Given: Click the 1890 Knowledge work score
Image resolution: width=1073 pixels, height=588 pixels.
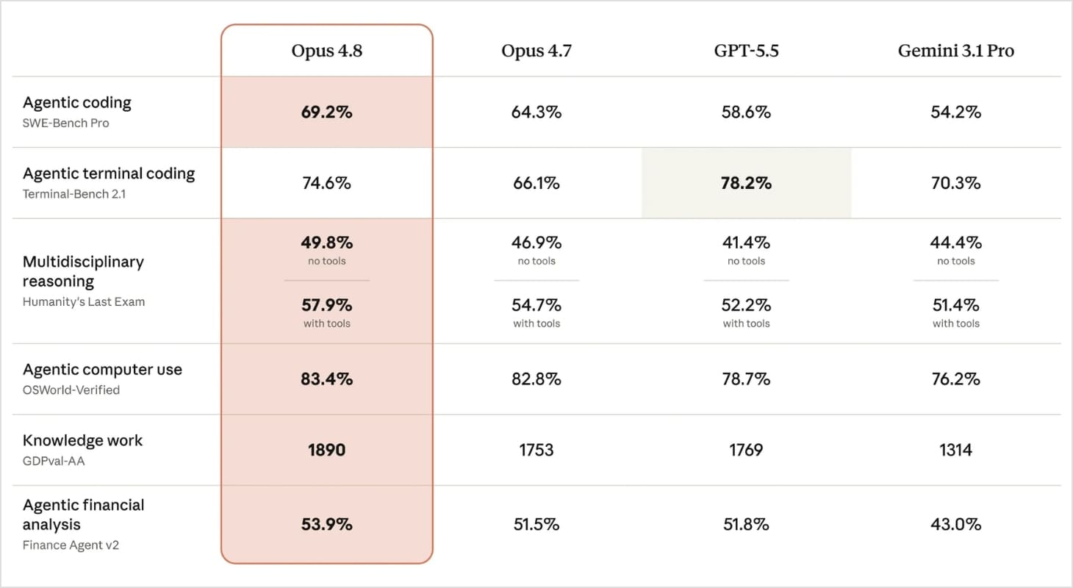Looking at the screenshot, I should (x=327, y=450).
